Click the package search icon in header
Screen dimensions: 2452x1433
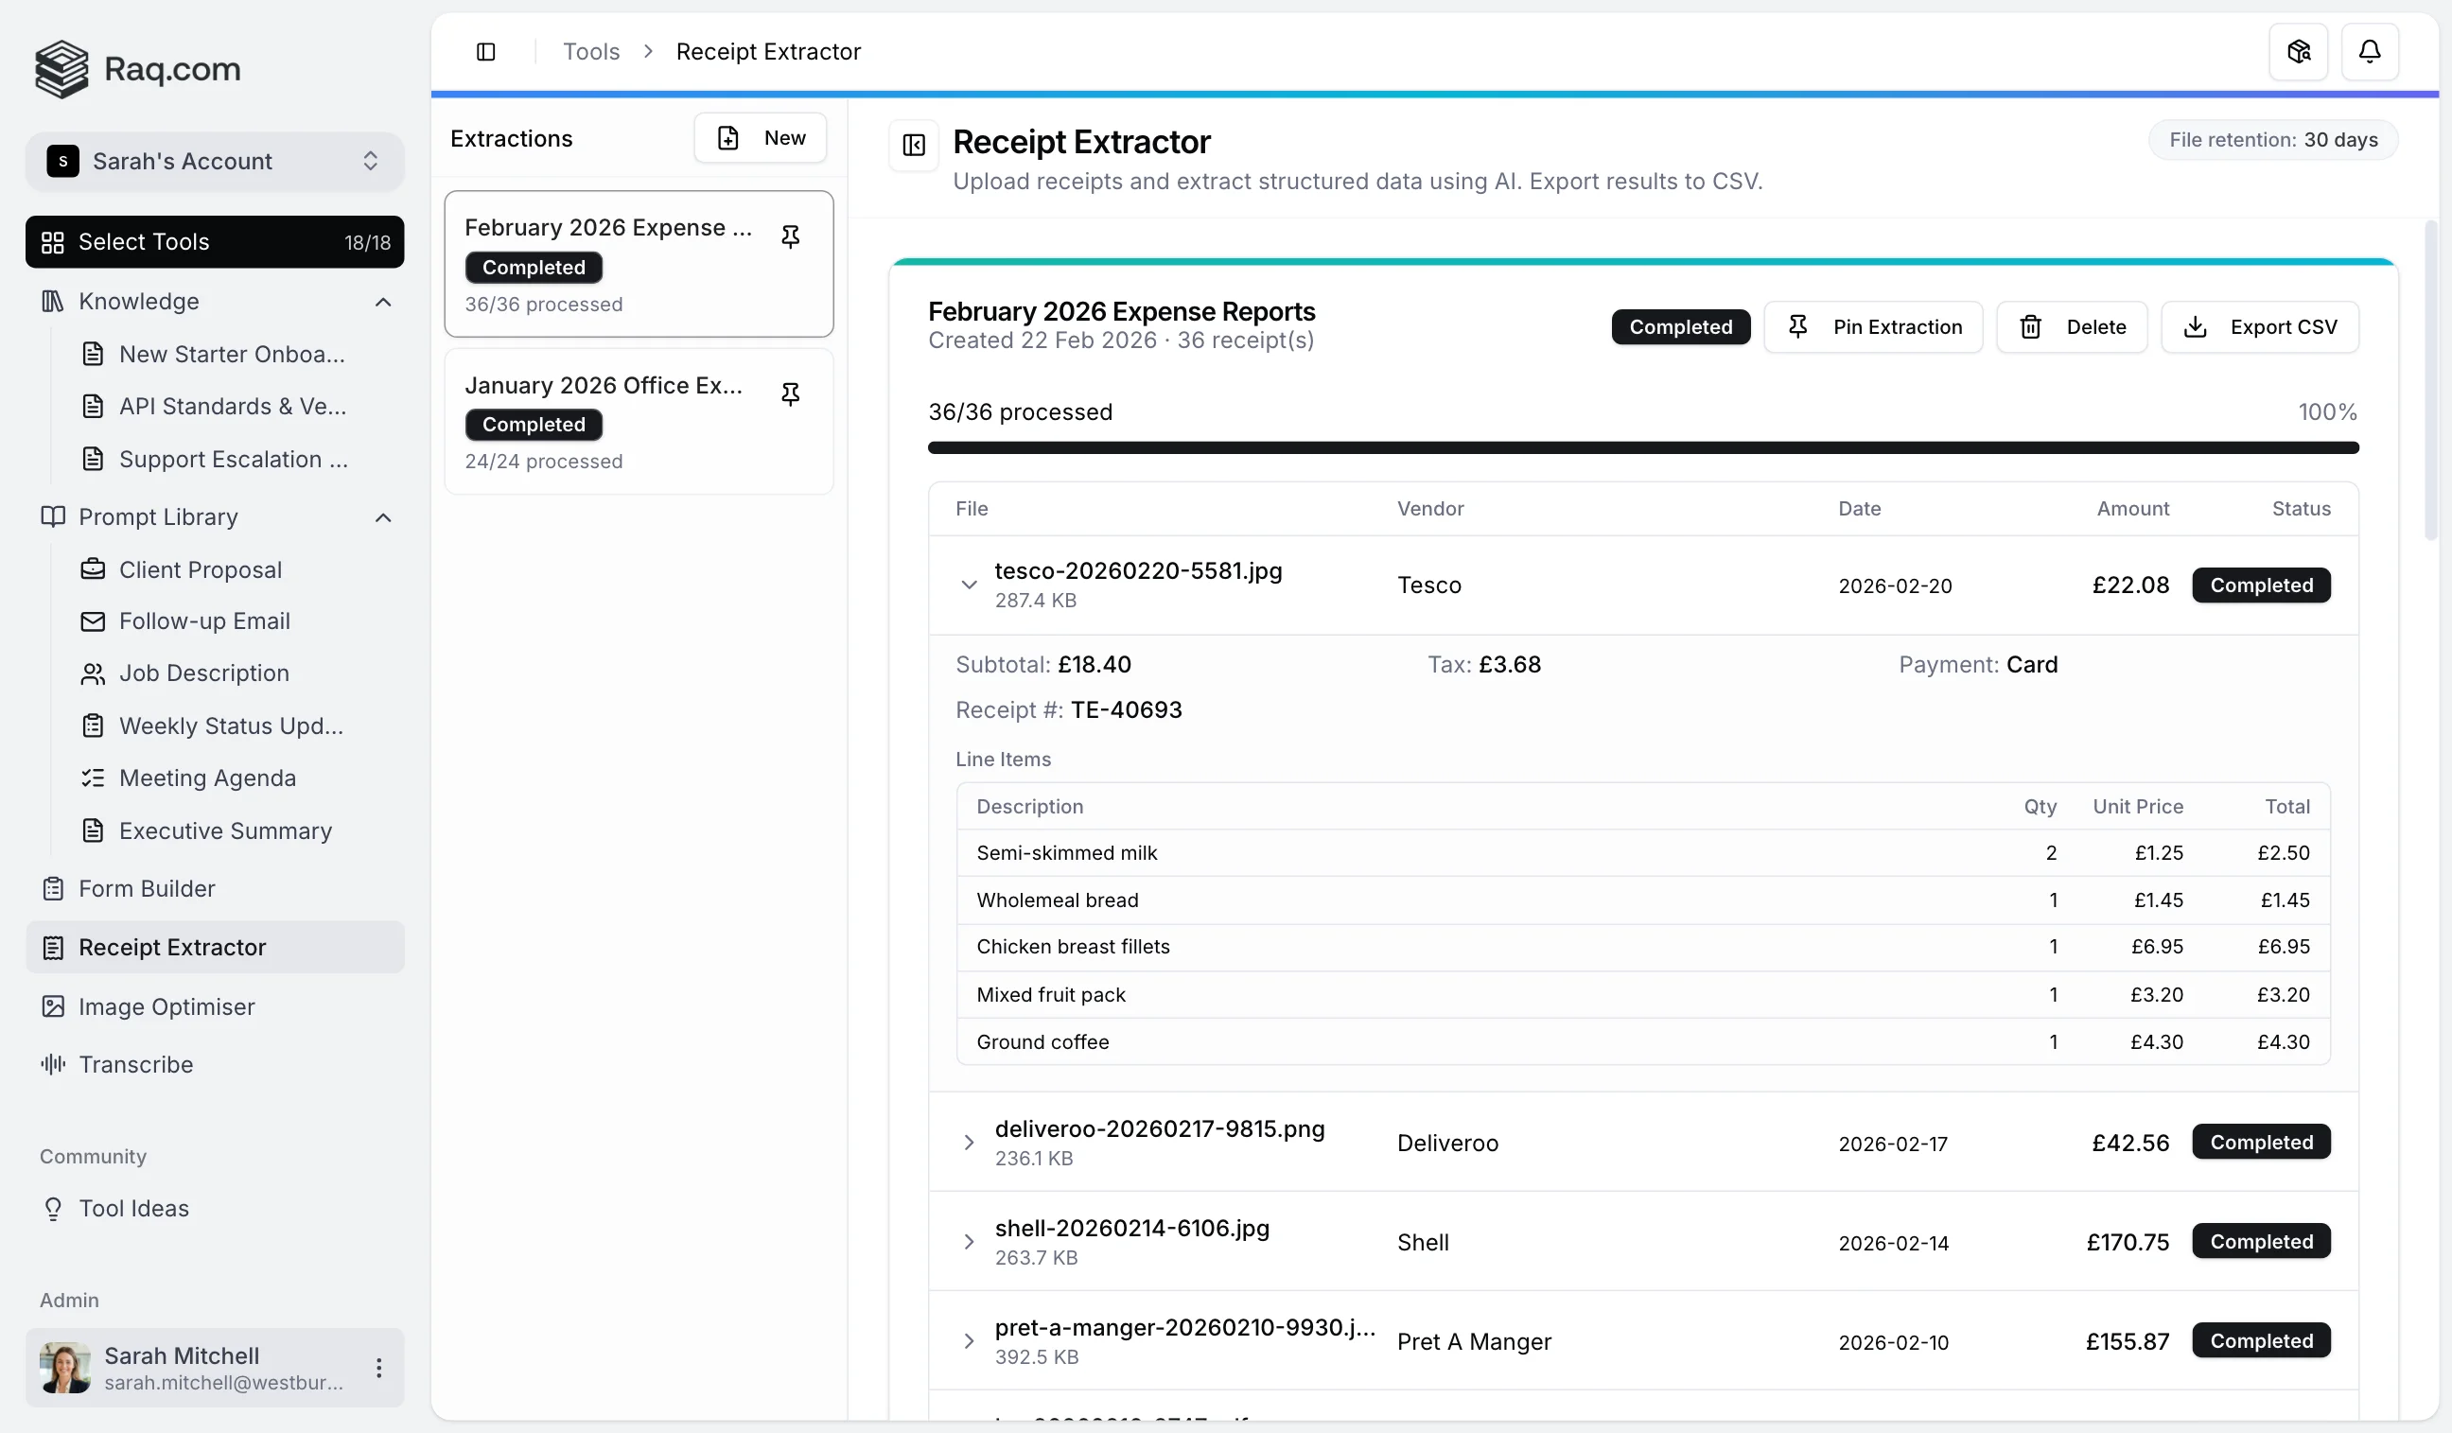pyautogui.click(x=2297, y=52)
